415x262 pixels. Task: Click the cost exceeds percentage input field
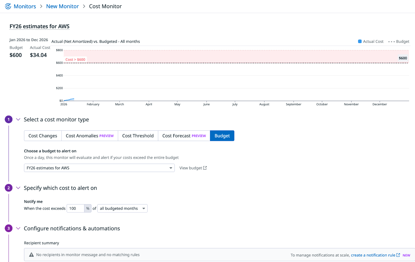coord(75,208)
